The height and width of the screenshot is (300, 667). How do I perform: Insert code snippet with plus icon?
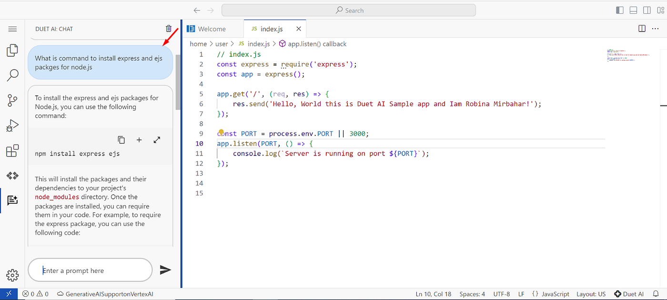click(139, 140)
